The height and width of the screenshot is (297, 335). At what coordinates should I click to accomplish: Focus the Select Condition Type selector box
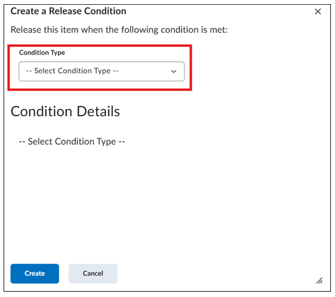coord(101,71)
